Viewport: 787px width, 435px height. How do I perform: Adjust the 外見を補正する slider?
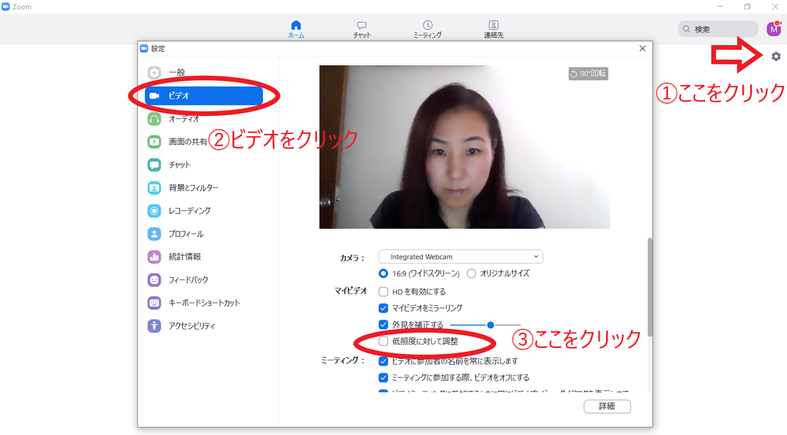tap(489, 324)
